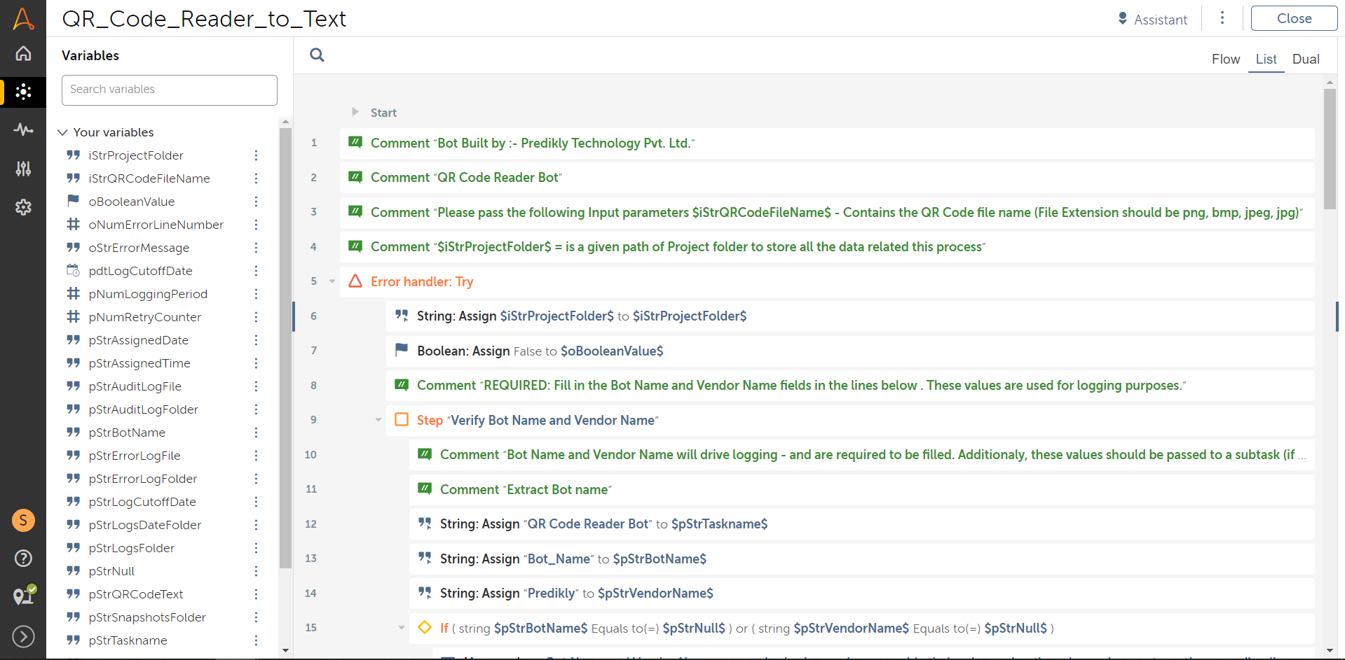Open the Activity pulse icon in sidebar
The width and height of the screenshot is (1345, 660).
click(23, 129)
